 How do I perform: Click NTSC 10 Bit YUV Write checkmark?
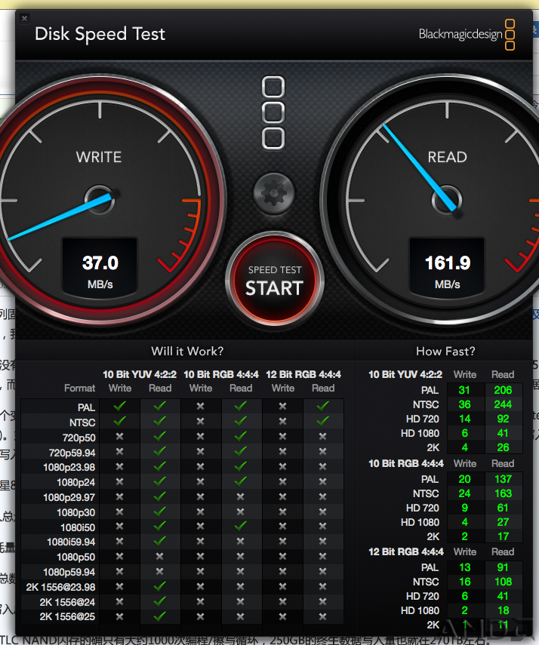point(120,421)
